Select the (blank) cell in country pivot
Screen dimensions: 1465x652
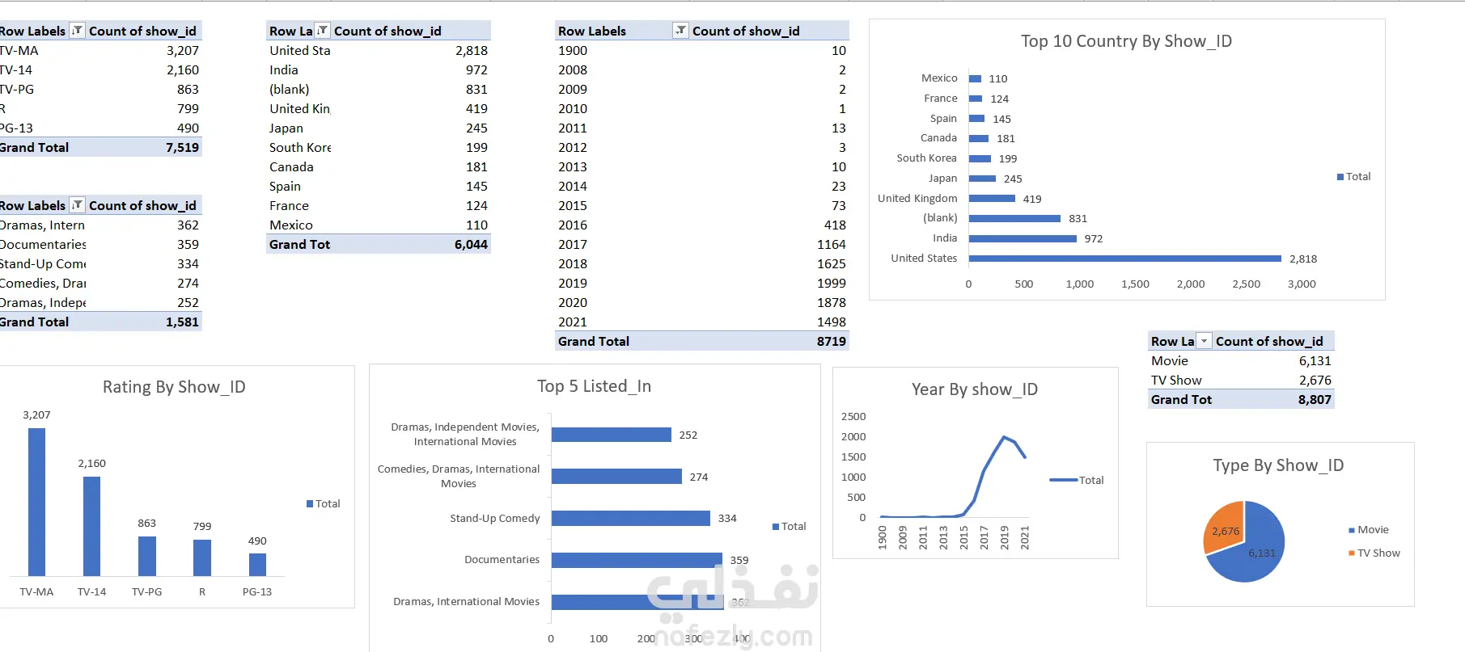(x=299, y=89)
